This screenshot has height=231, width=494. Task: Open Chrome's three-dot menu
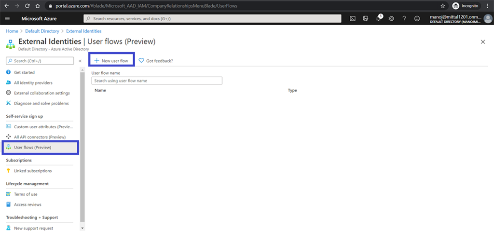(x=487, y=6)
